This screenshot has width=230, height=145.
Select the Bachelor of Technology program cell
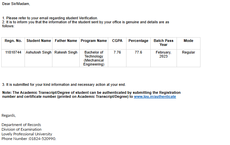(94, 58)
